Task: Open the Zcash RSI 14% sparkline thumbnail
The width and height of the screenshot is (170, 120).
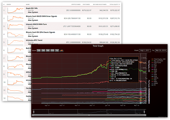Action: 15,10
